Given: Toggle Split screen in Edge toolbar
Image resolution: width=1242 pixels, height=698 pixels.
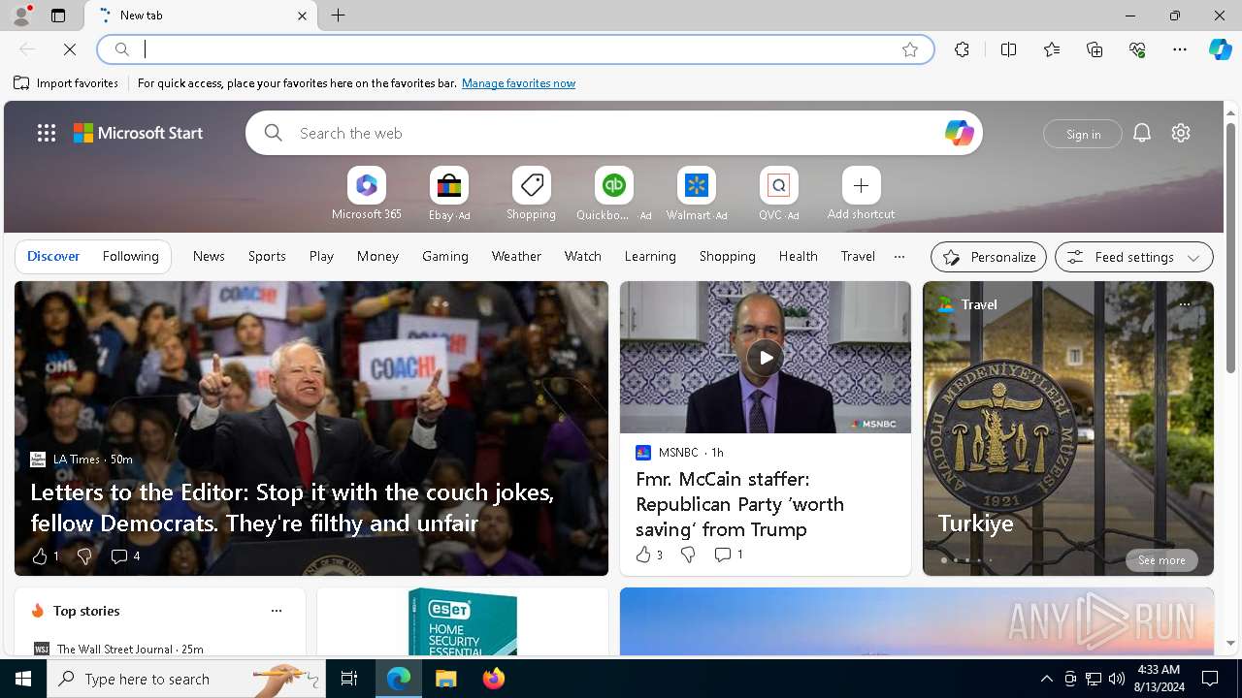Looking at the screenshot, I should tap(1008, 49).
